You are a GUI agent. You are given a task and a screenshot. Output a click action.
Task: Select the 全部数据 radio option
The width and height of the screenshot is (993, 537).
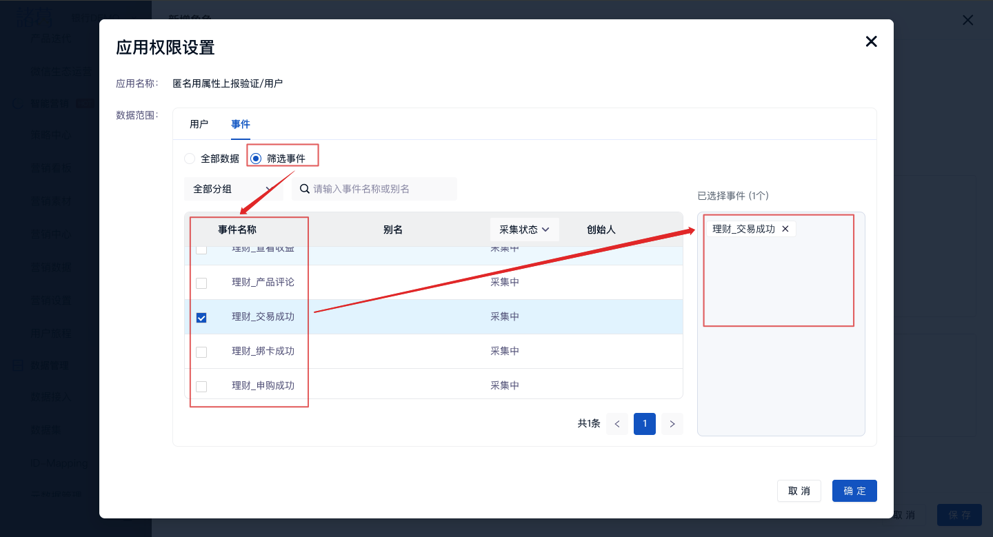(x=190, y=159)
